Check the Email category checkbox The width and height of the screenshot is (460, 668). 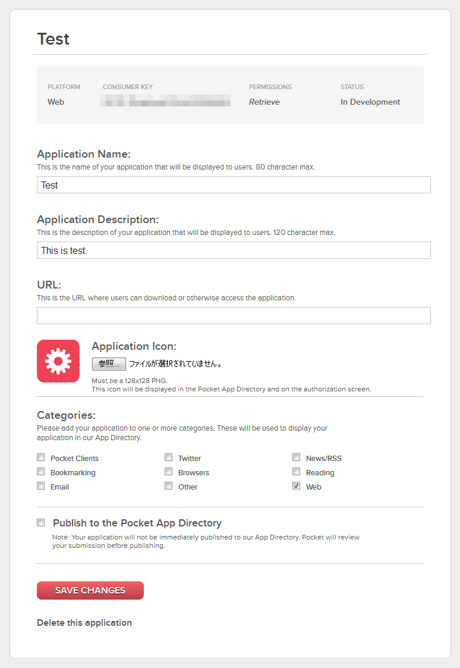point(41,485)
